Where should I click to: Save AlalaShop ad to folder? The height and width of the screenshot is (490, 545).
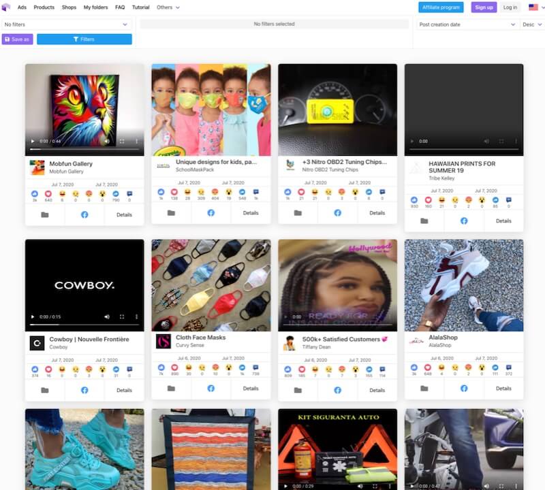point(424,388)
